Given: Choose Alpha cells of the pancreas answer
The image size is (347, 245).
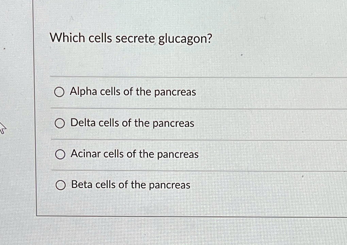Looking at the screenshot, I should pyautogui.click(x=132, y=92).
